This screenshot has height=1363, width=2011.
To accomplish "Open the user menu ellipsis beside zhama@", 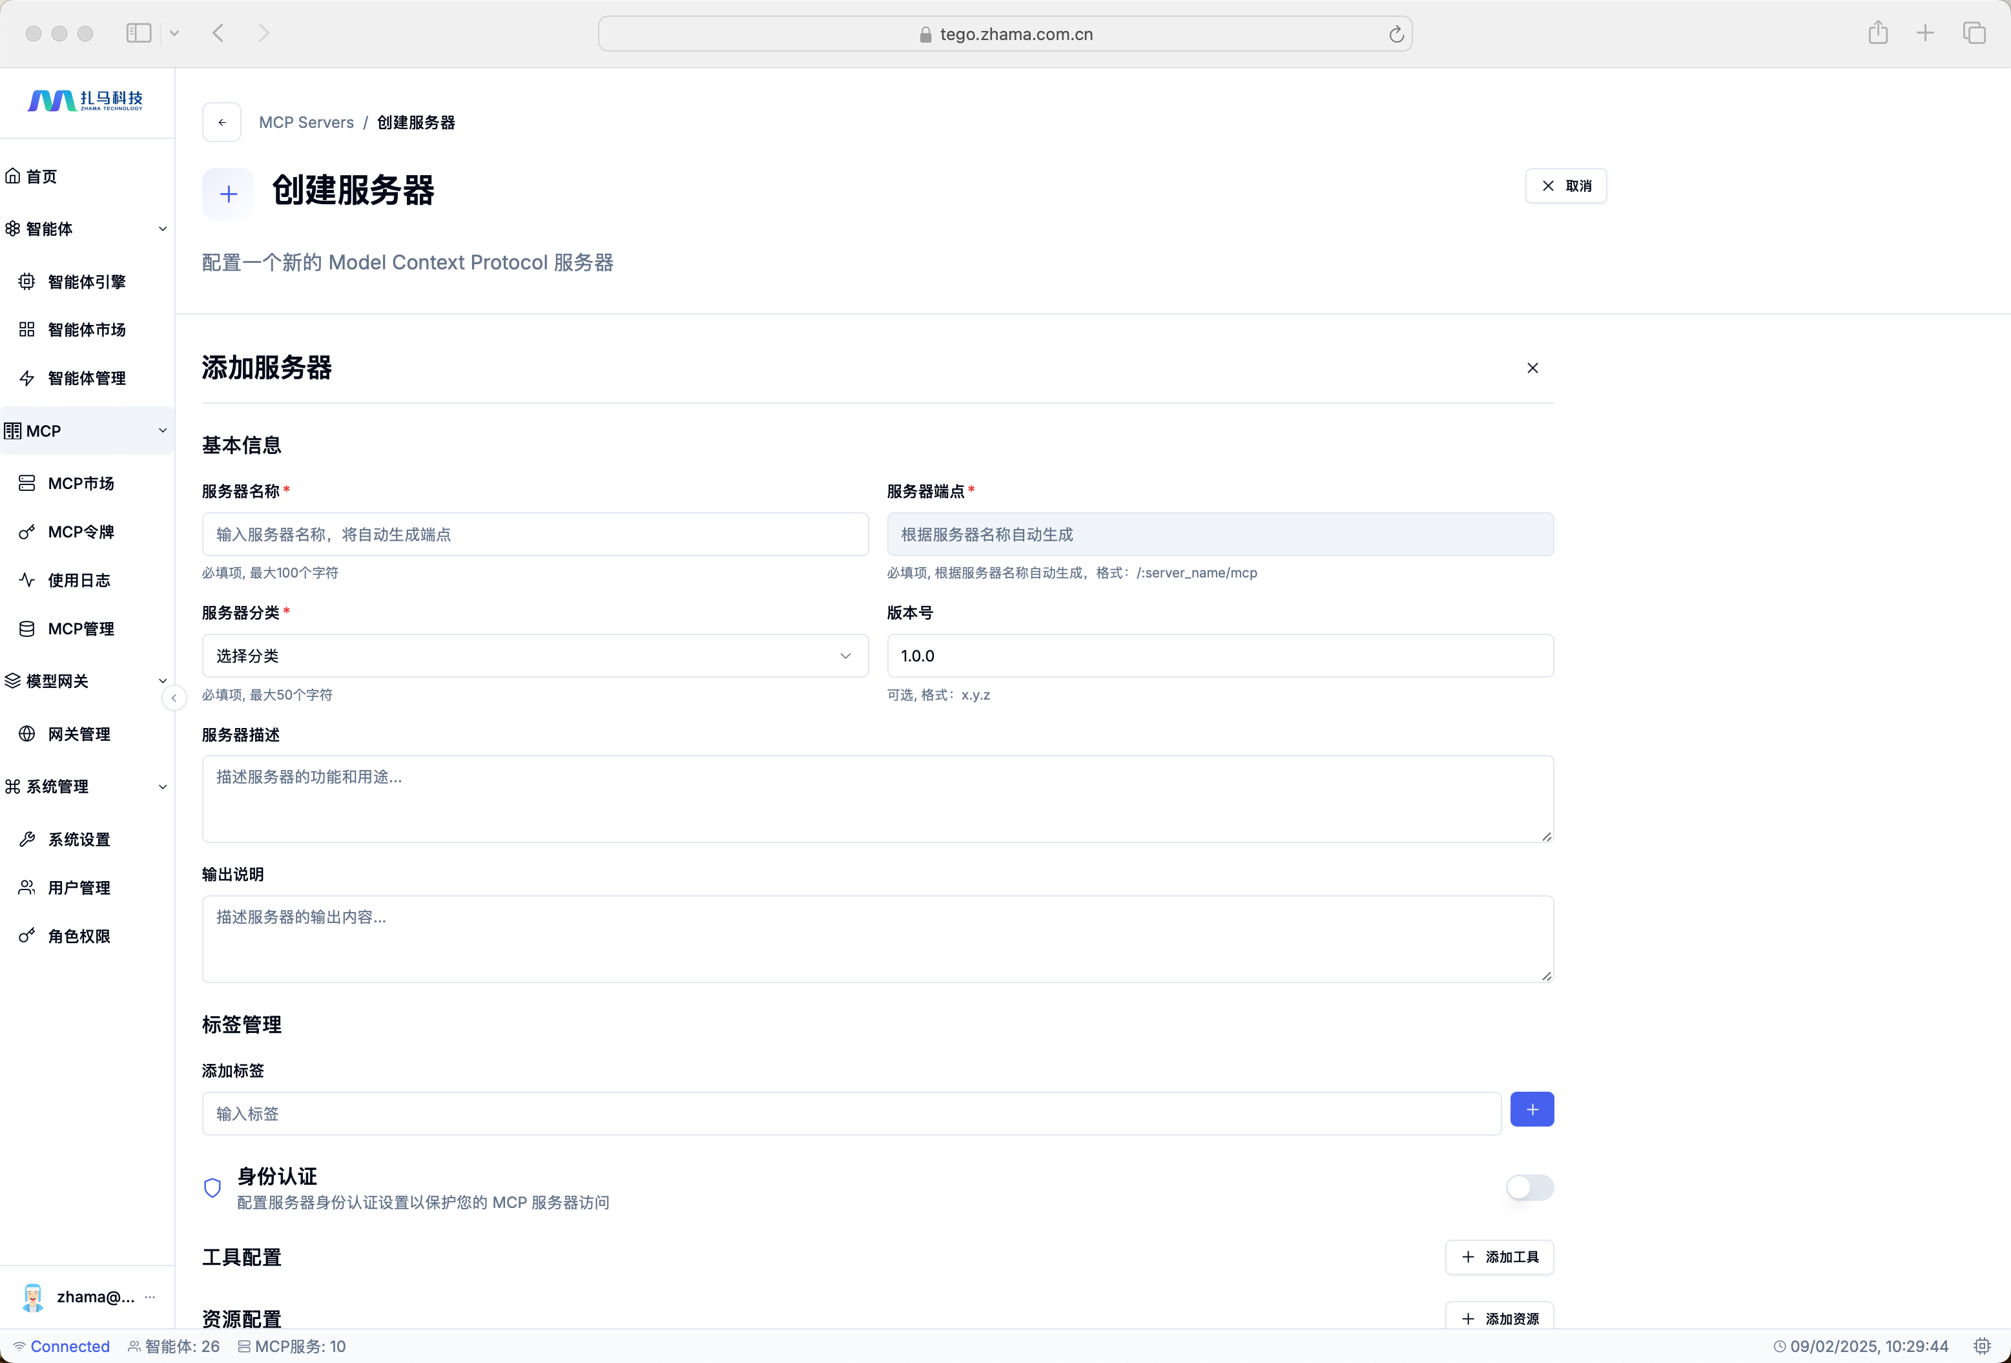I will click(x=150, y=1296).
